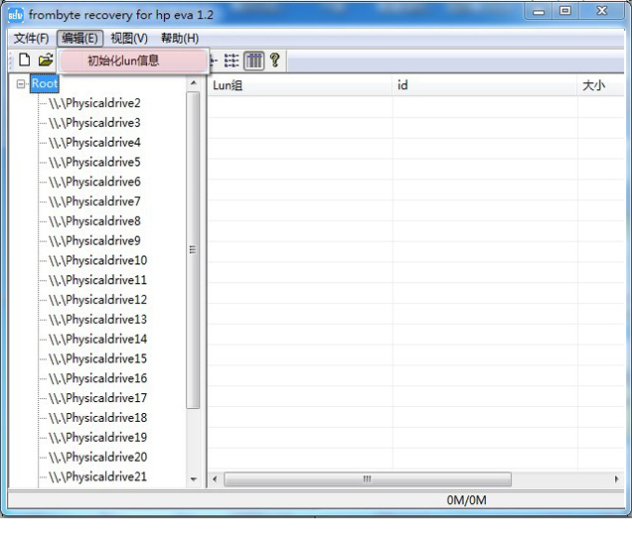This screenshot has width=632, height=543.
Task: Choose 初始化lun信息 menu entry
Action: (133, 61)
